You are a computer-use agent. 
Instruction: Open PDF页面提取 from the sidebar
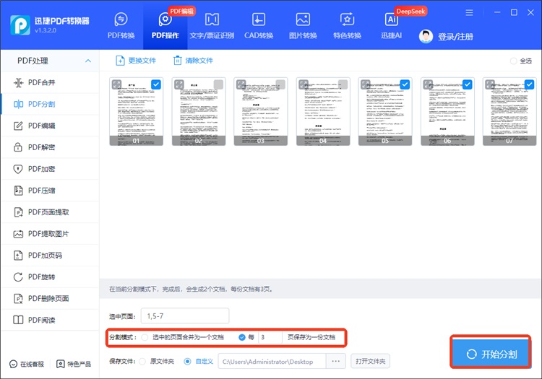[50, 212]
